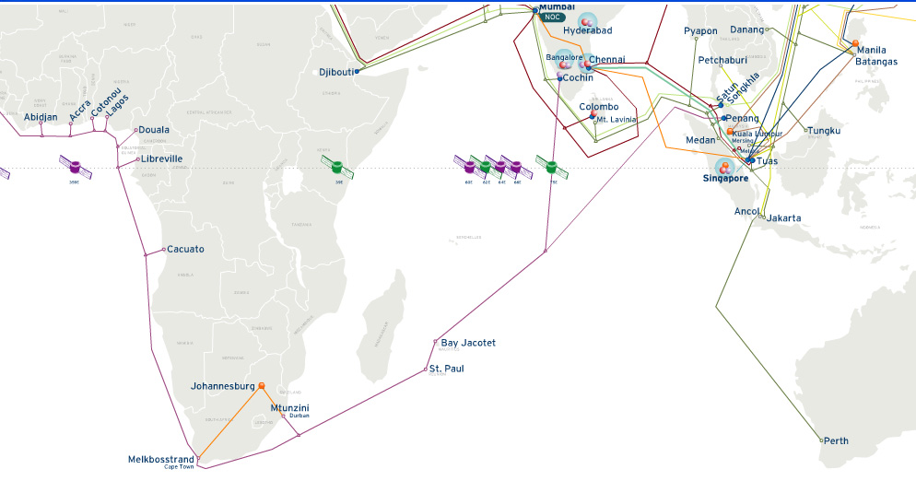The image size is (916, 481).
Task: Click the Libreville city label
Action: [x=162, y=158]
